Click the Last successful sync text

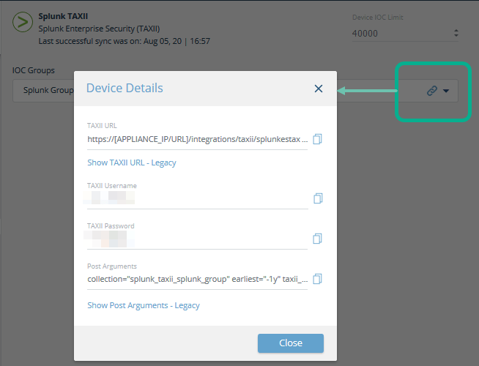(x=124, y=41)
